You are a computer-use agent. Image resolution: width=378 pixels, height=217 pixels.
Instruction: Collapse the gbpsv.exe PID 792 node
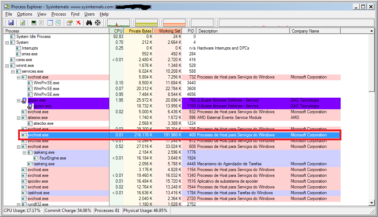(x=18, y=101)
